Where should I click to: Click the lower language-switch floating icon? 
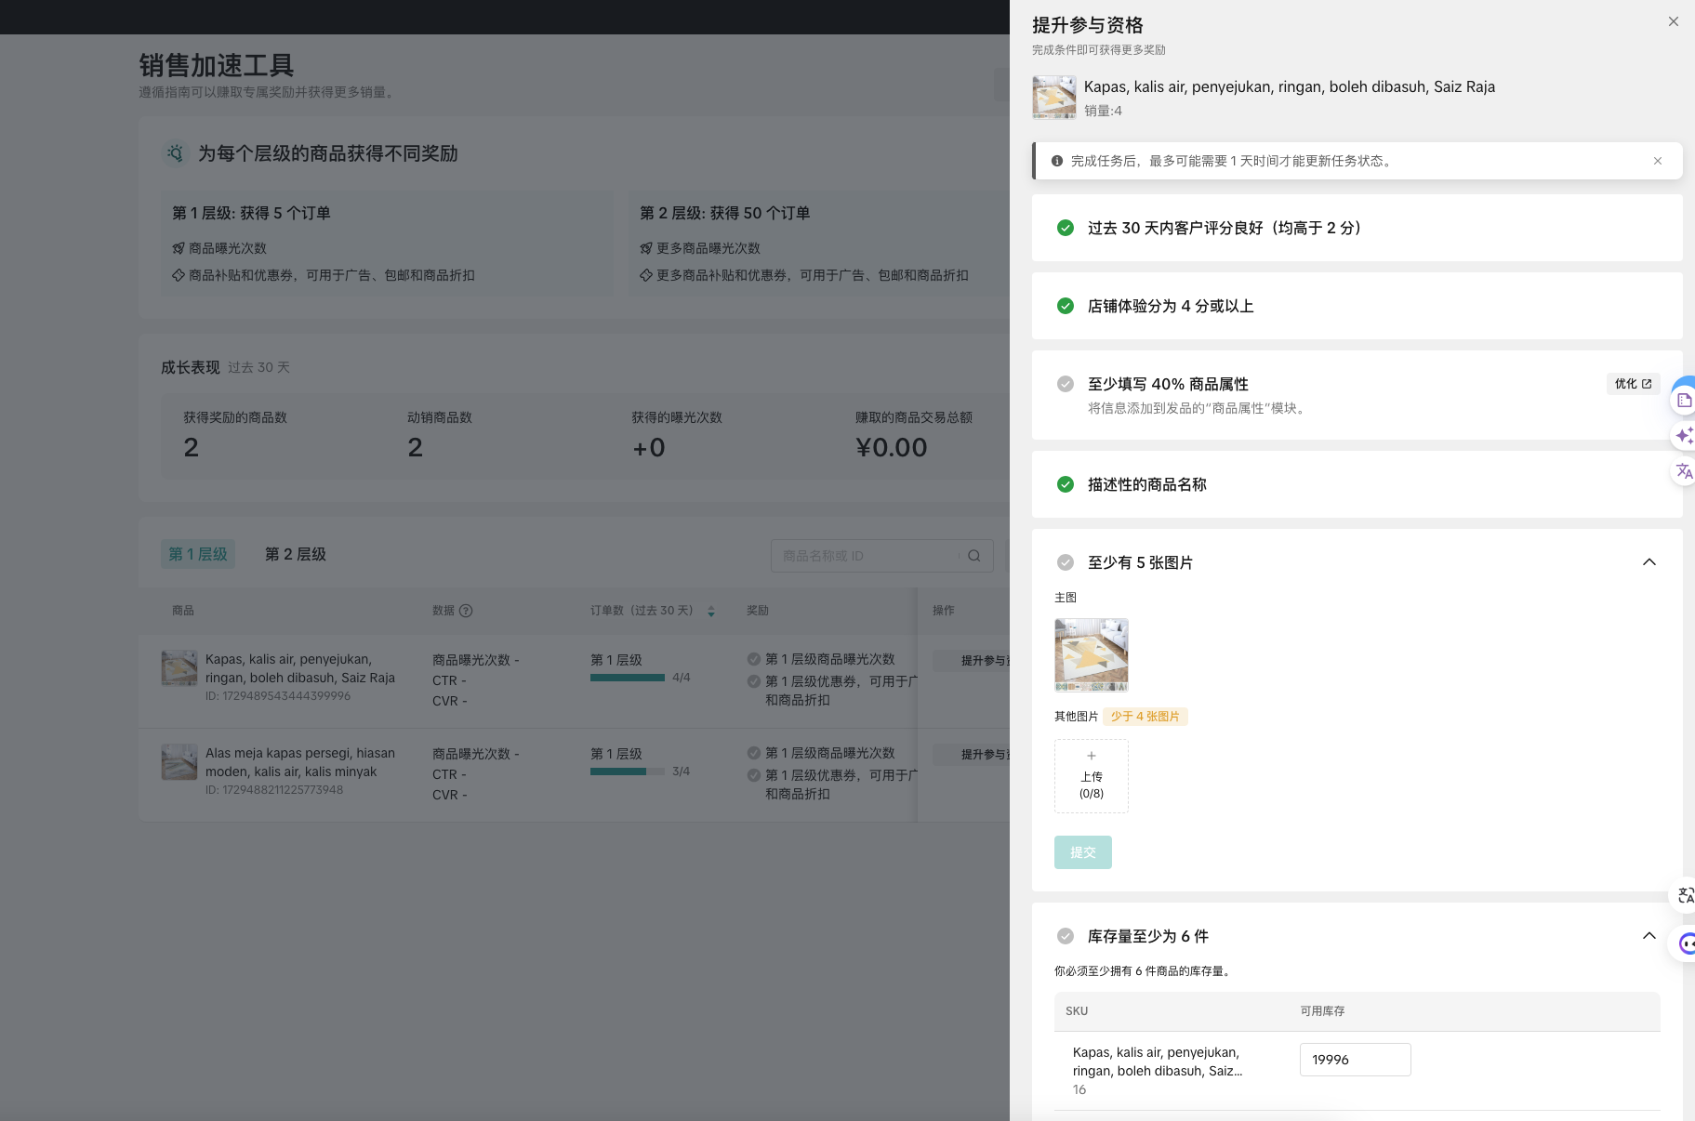click(1685, 896)
